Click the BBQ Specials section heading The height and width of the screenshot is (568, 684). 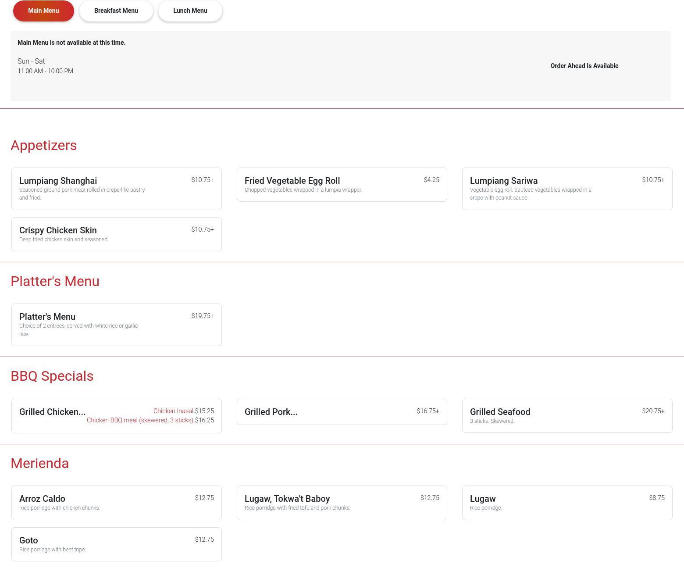tap(52, 376)
